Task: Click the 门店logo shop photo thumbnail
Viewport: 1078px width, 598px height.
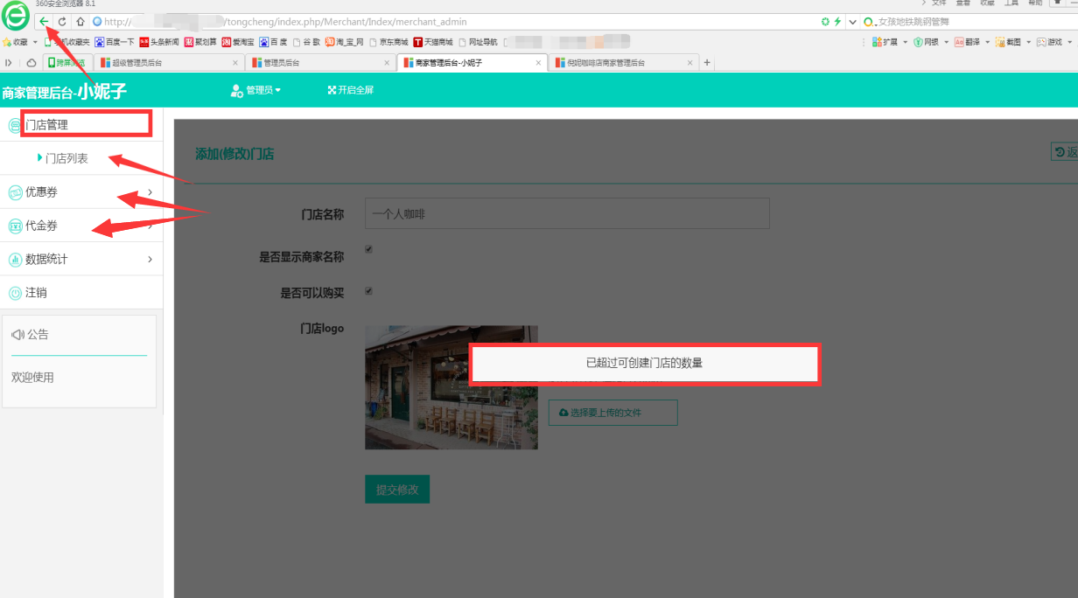Action: [x=451, y=387]
